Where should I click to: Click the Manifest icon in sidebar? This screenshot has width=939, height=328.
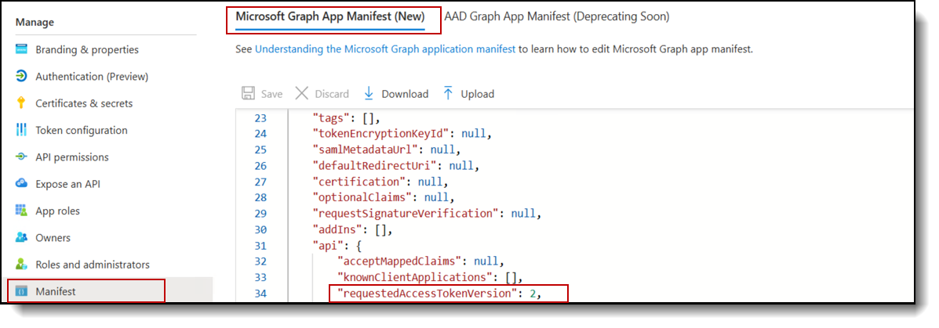pyautogui.click(x=21, y=291)
